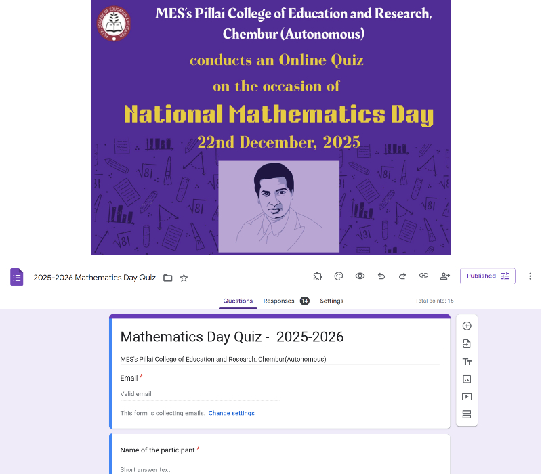This screenshot has width=542, height=474.
Task: Preview the form with eye icon
Action: (x=360, y=276)
